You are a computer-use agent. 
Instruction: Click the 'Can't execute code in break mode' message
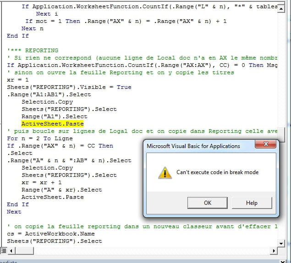217,172
